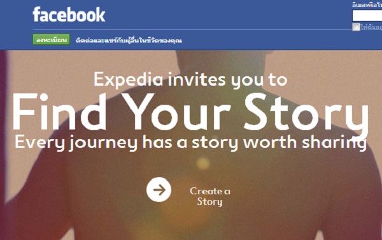
Task: Tick the stay logged in checkbox
Action: click(x=356, y=27)
